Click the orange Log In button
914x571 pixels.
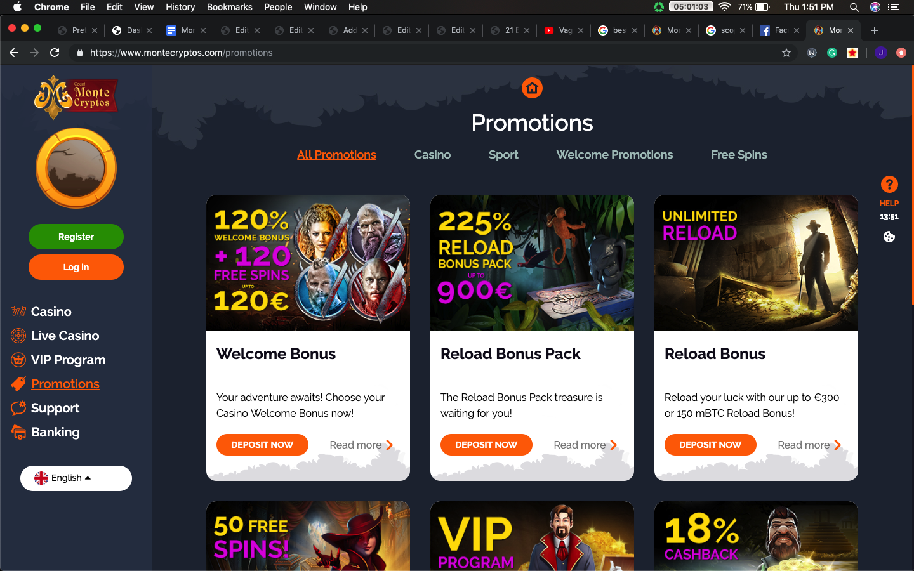pos(76,267)
